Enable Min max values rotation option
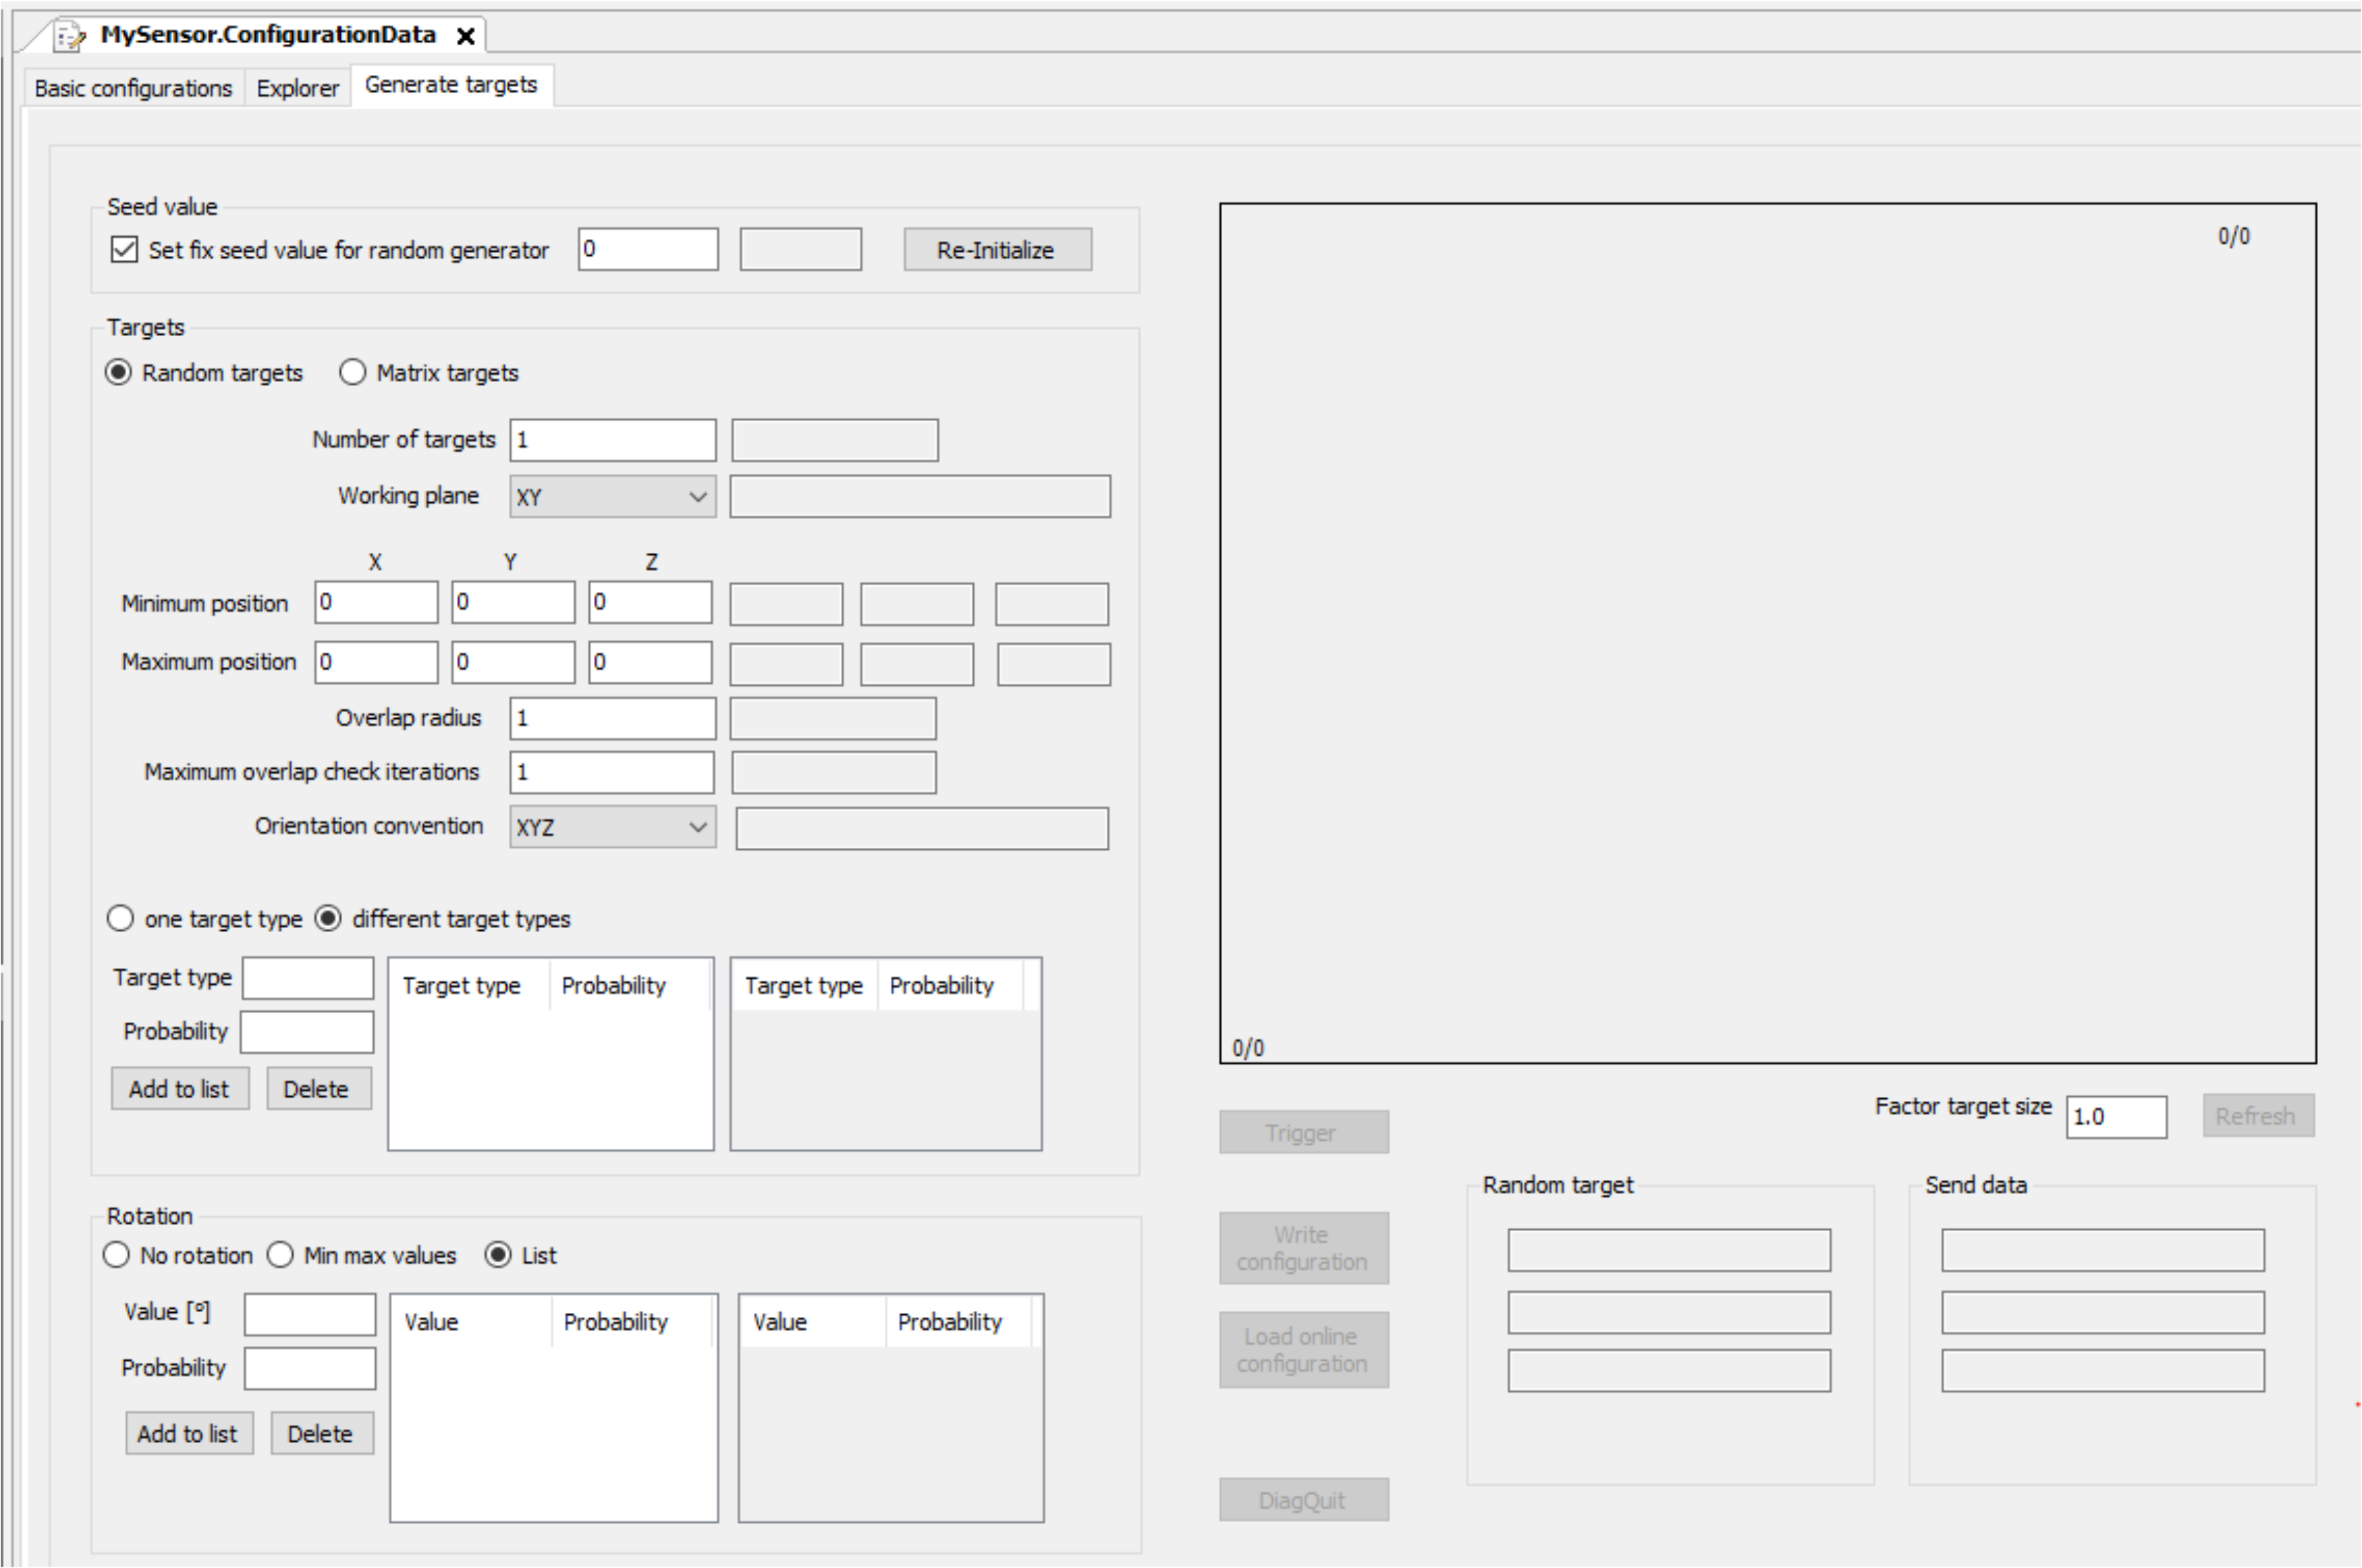 pos(280,1254)
